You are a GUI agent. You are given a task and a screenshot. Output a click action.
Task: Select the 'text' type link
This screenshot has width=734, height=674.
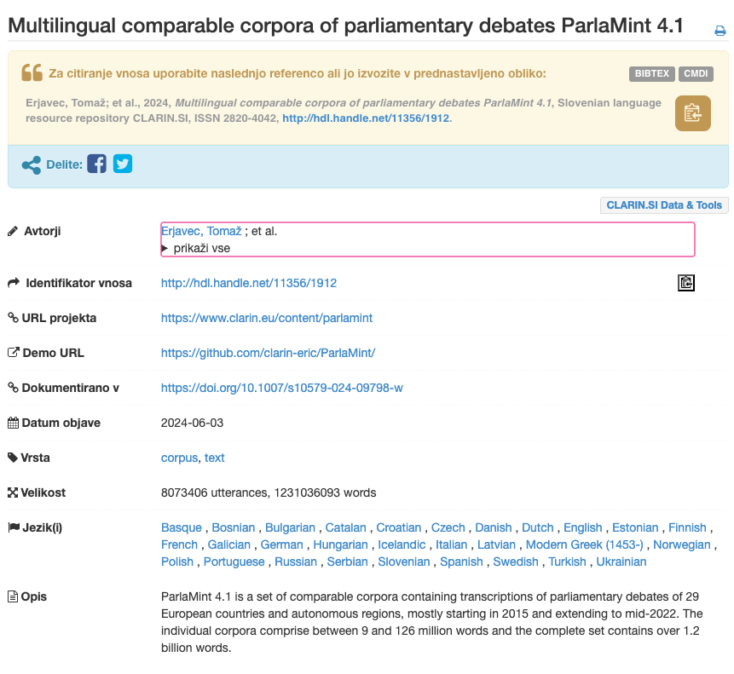(x=215, y=458)
